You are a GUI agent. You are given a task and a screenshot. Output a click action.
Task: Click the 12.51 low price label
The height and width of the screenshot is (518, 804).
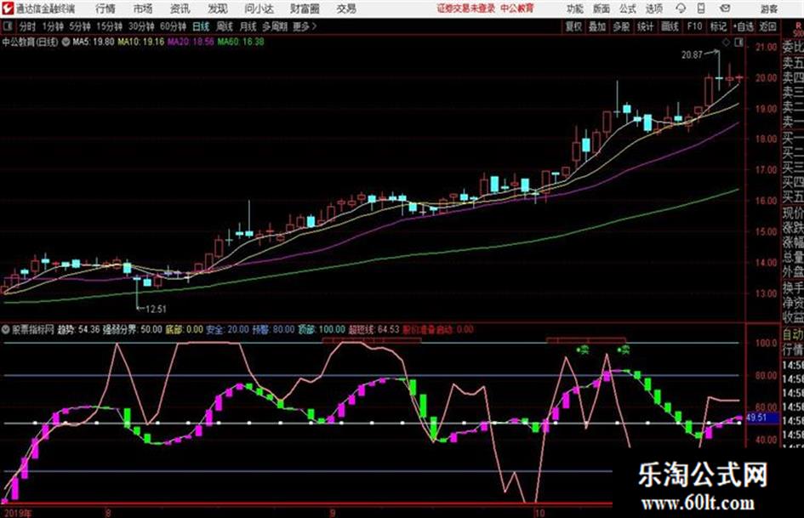point(156,309)
